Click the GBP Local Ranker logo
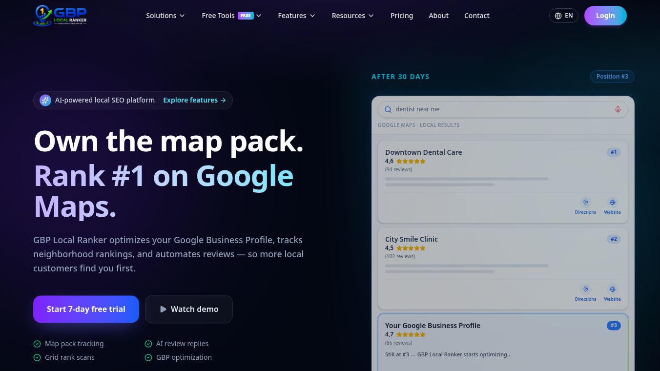This screenshot has height=371, width=660. click(x=60, y=16)
